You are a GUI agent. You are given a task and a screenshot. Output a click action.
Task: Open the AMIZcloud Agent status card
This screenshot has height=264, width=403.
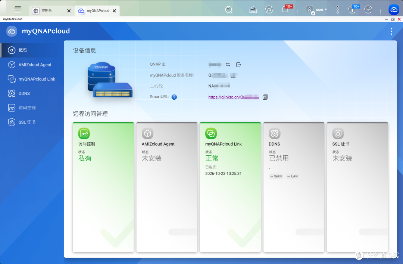[x=167, y=187]
